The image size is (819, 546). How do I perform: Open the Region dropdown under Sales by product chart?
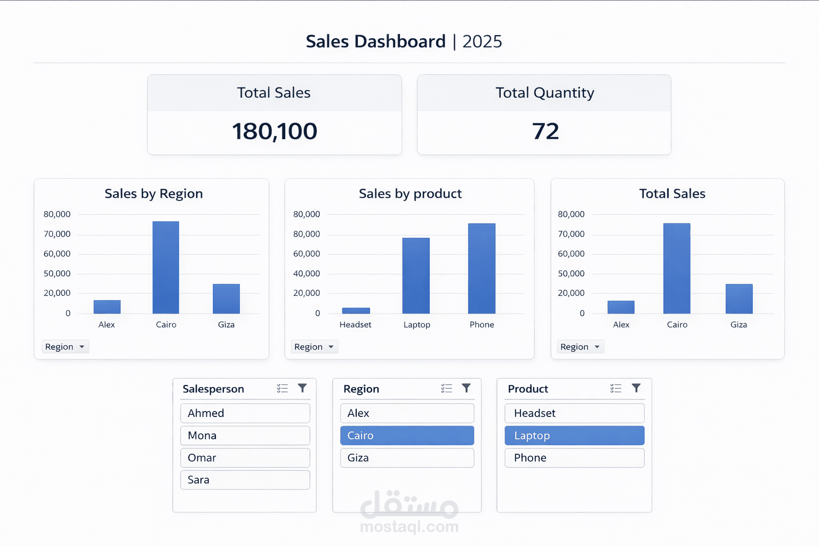click(x=314, y=347)
